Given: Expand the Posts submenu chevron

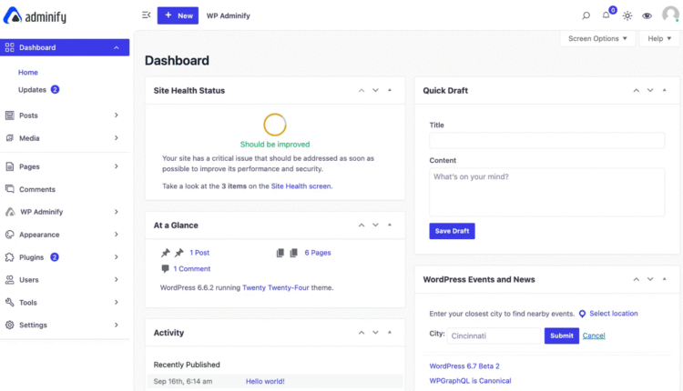Looking at the screenshot, I should point(117,115).
